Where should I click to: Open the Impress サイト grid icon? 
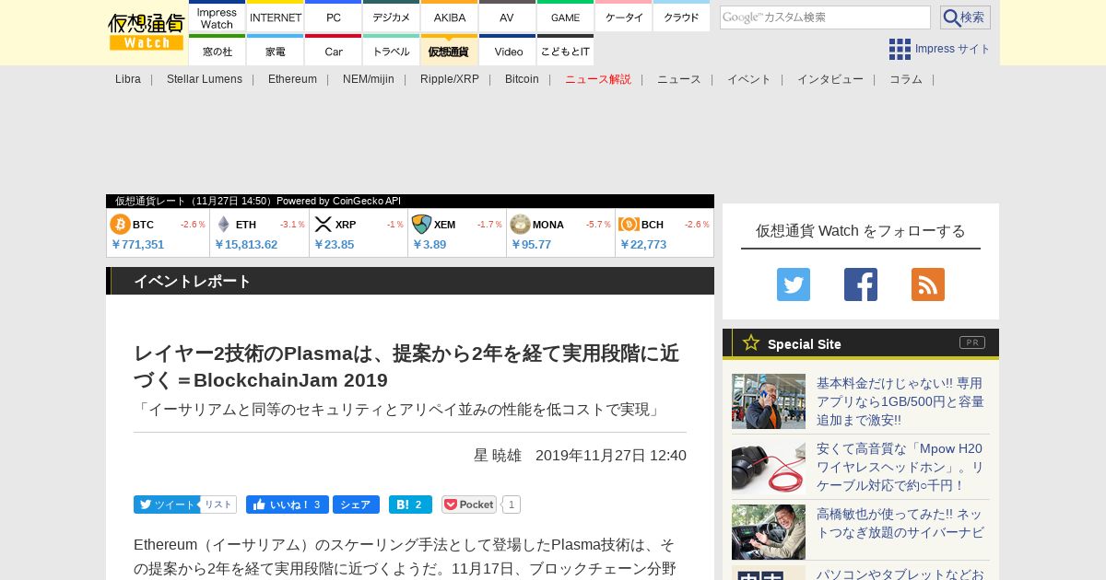point(900,49)
